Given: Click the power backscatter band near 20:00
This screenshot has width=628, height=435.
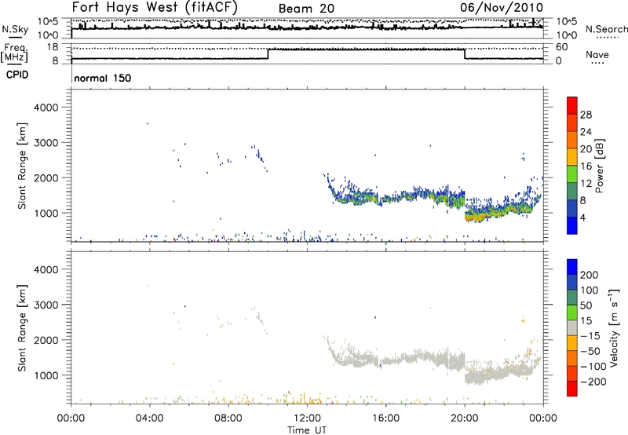Looking at the screenshot, I should 476,215.
